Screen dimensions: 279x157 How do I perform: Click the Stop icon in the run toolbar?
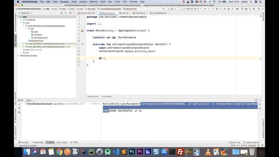tap(232, 9)
